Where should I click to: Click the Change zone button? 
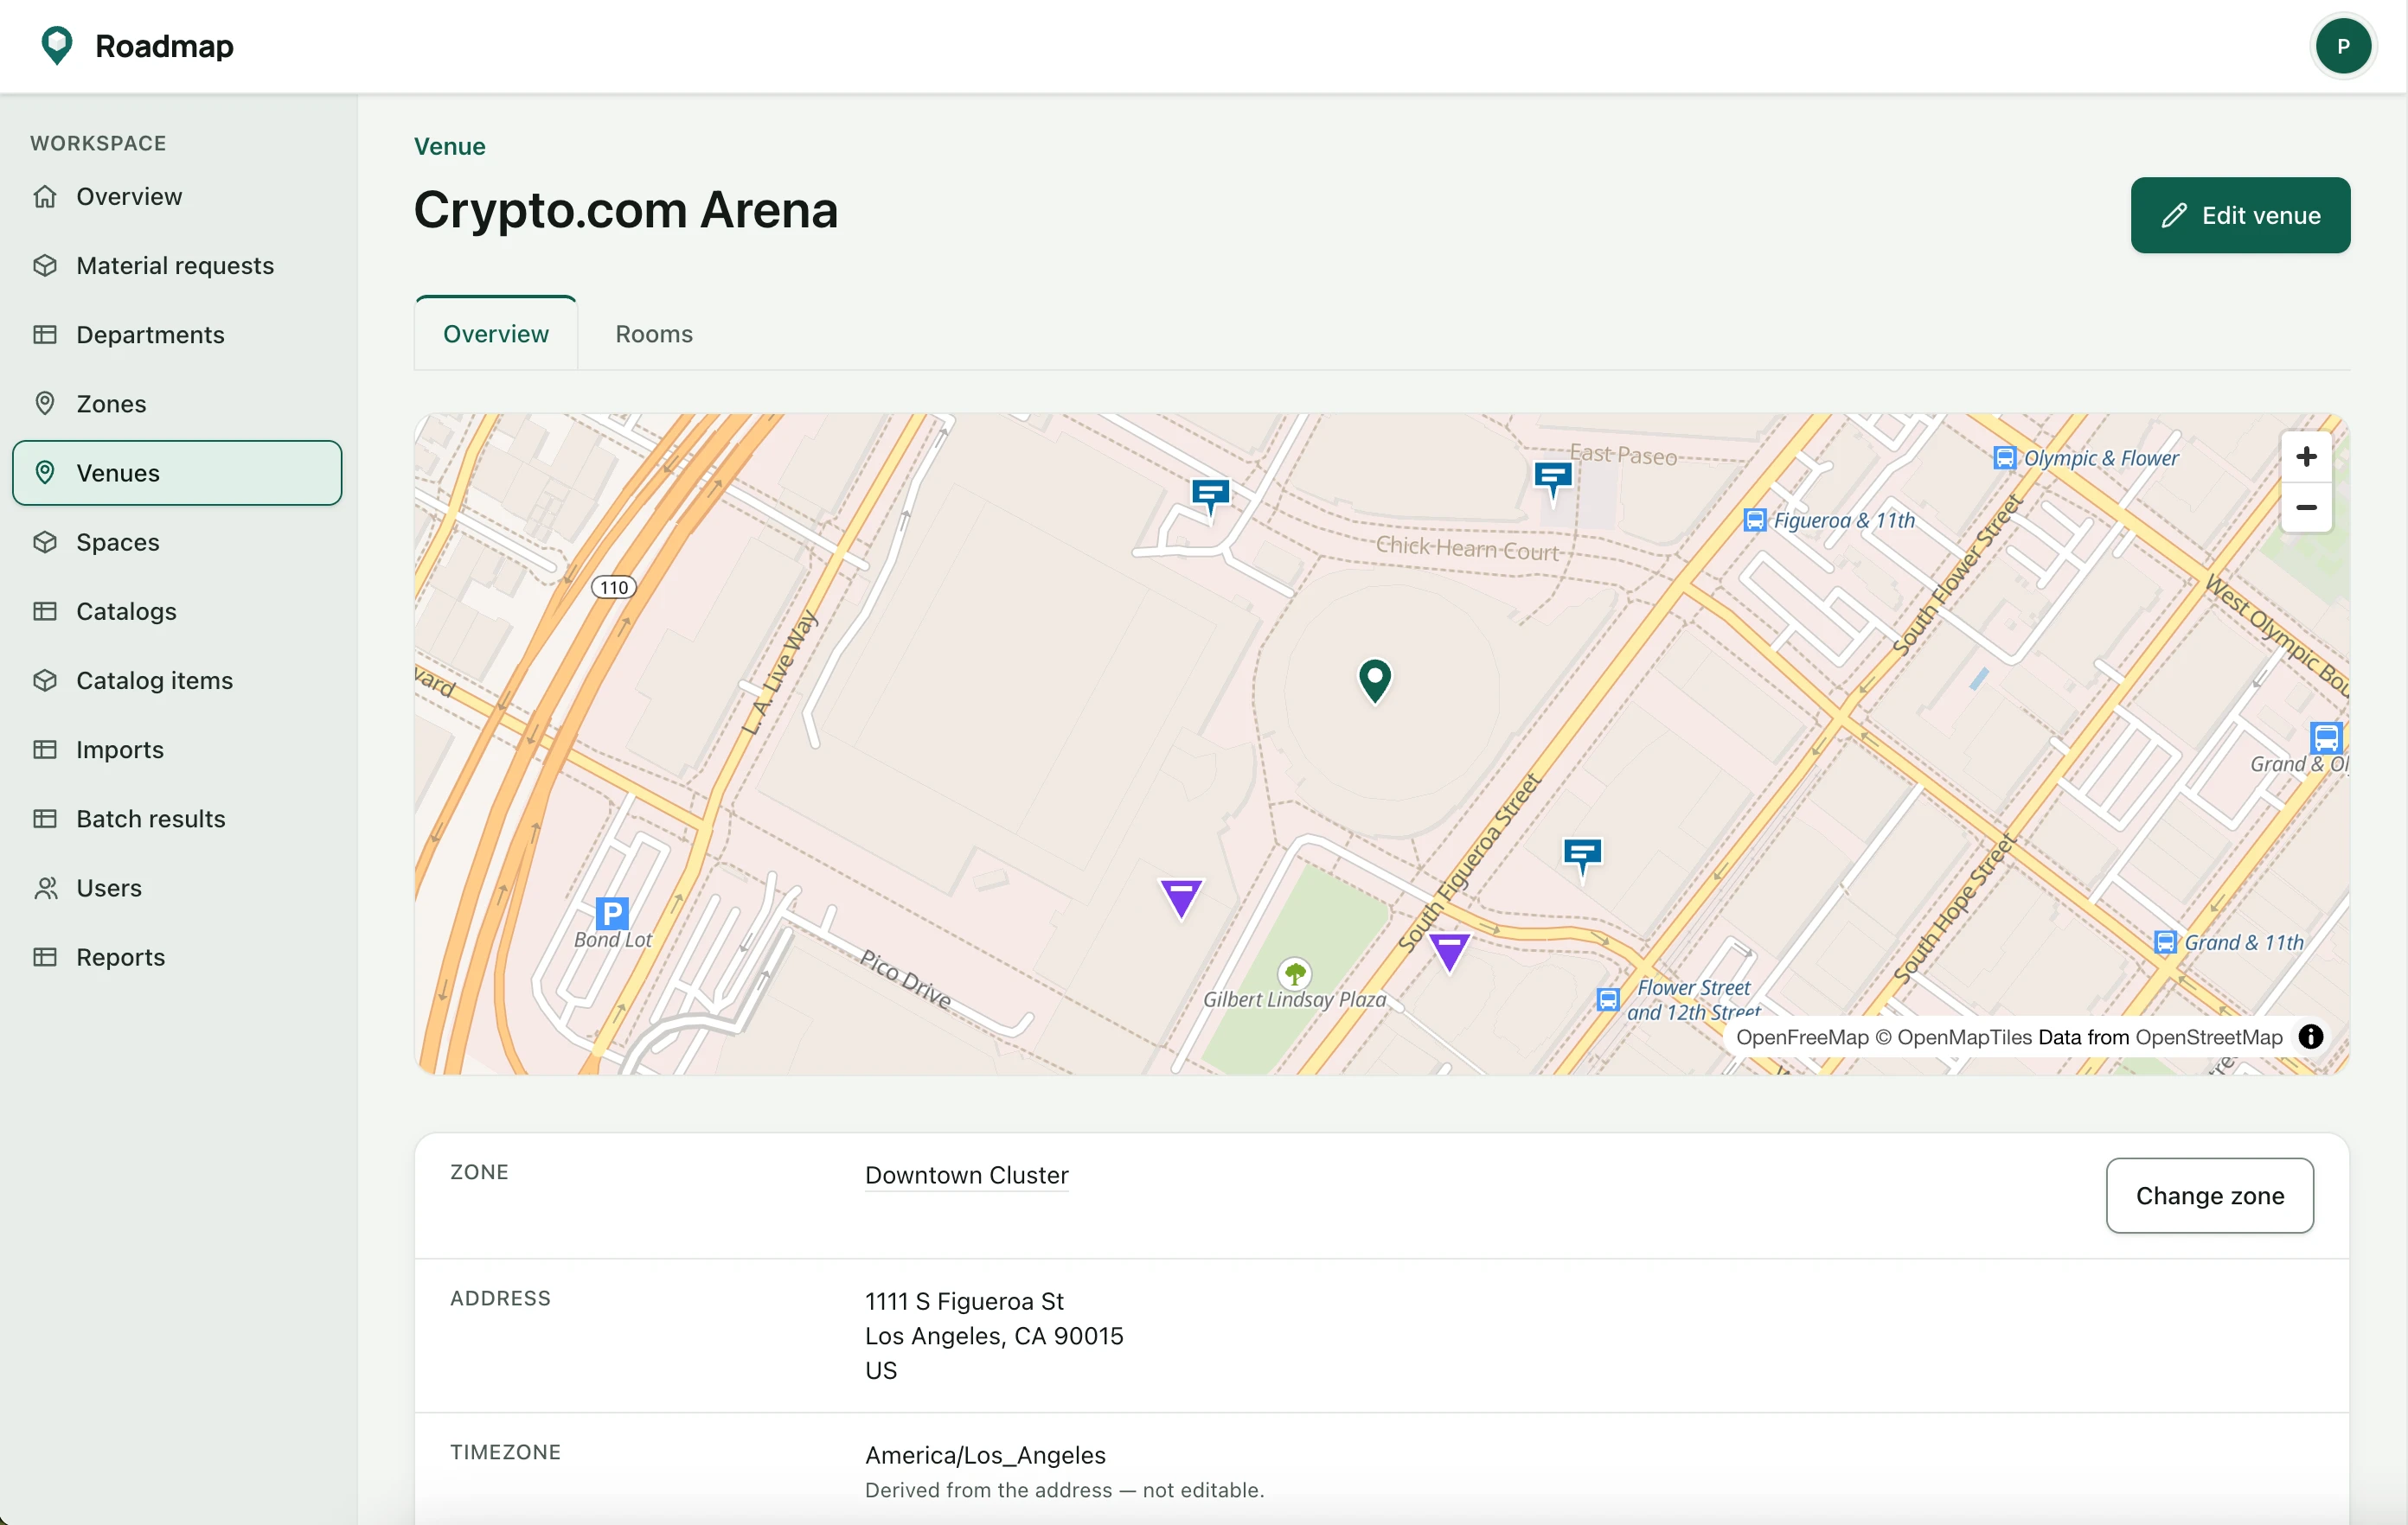tap(2209, 1196)
